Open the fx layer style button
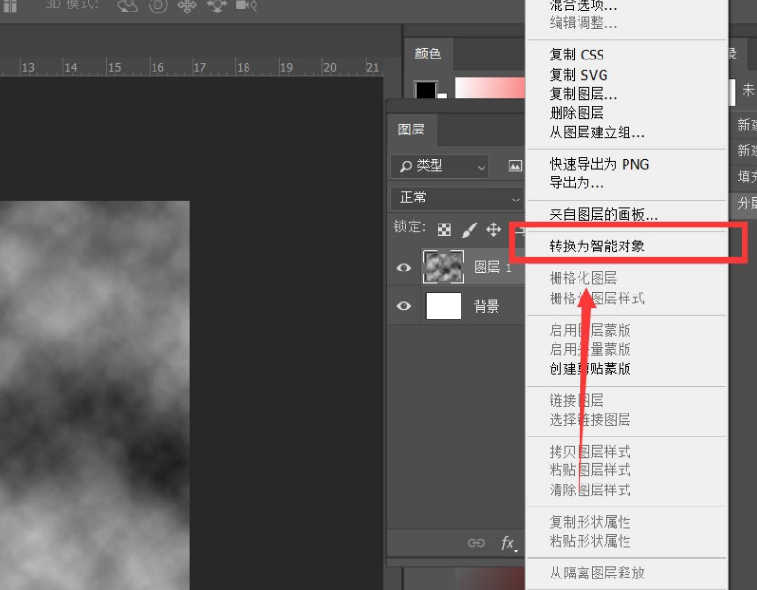This screenshot has width=757, height=590. (x=509, y=543)
